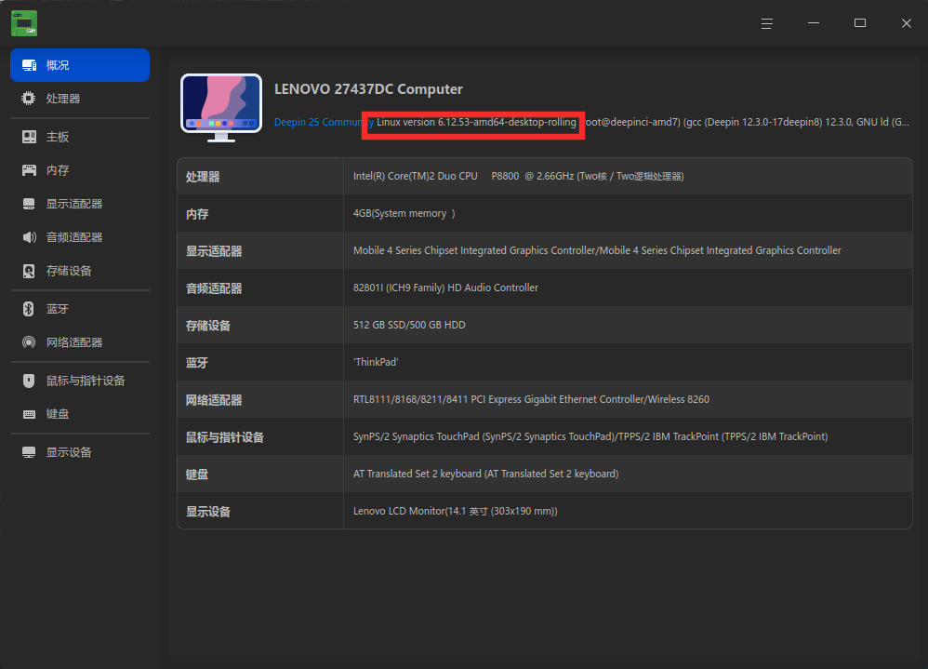Select the Mobile 4 Series Chipset graphics value
This screenshot has height=669, width=928.
click(597, 250)
